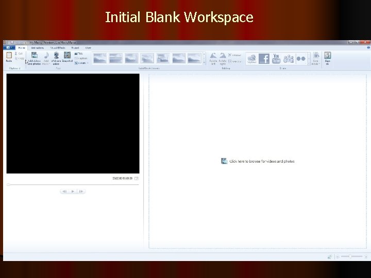Click 'Click here to browse for videos and photos'
The height and width of the screenshot is (278, 371).
pos(258,161)
